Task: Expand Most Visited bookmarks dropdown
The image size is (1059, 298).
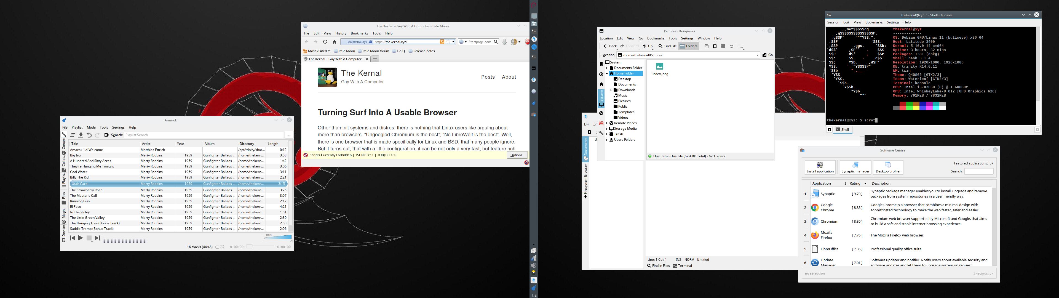Action: 317,51
